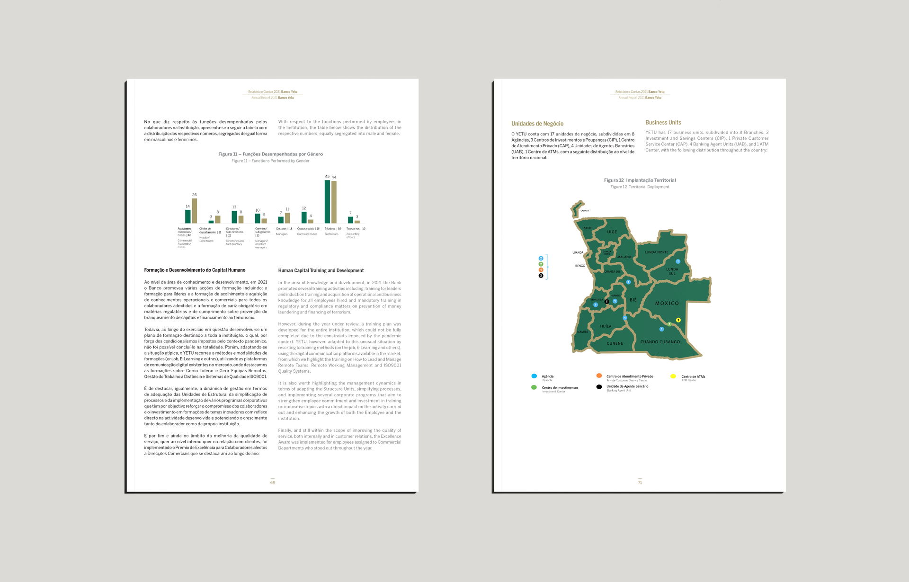Viewport: 909px width, 582px height.
Task: Click the MALANJE province label
Action: click(624, 257)
